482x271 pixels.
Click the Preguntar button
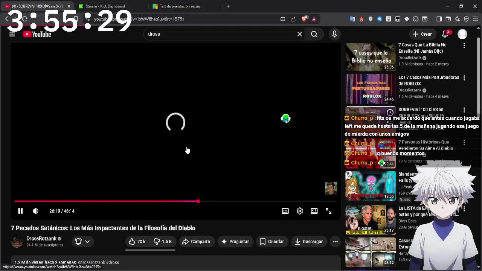235,242
